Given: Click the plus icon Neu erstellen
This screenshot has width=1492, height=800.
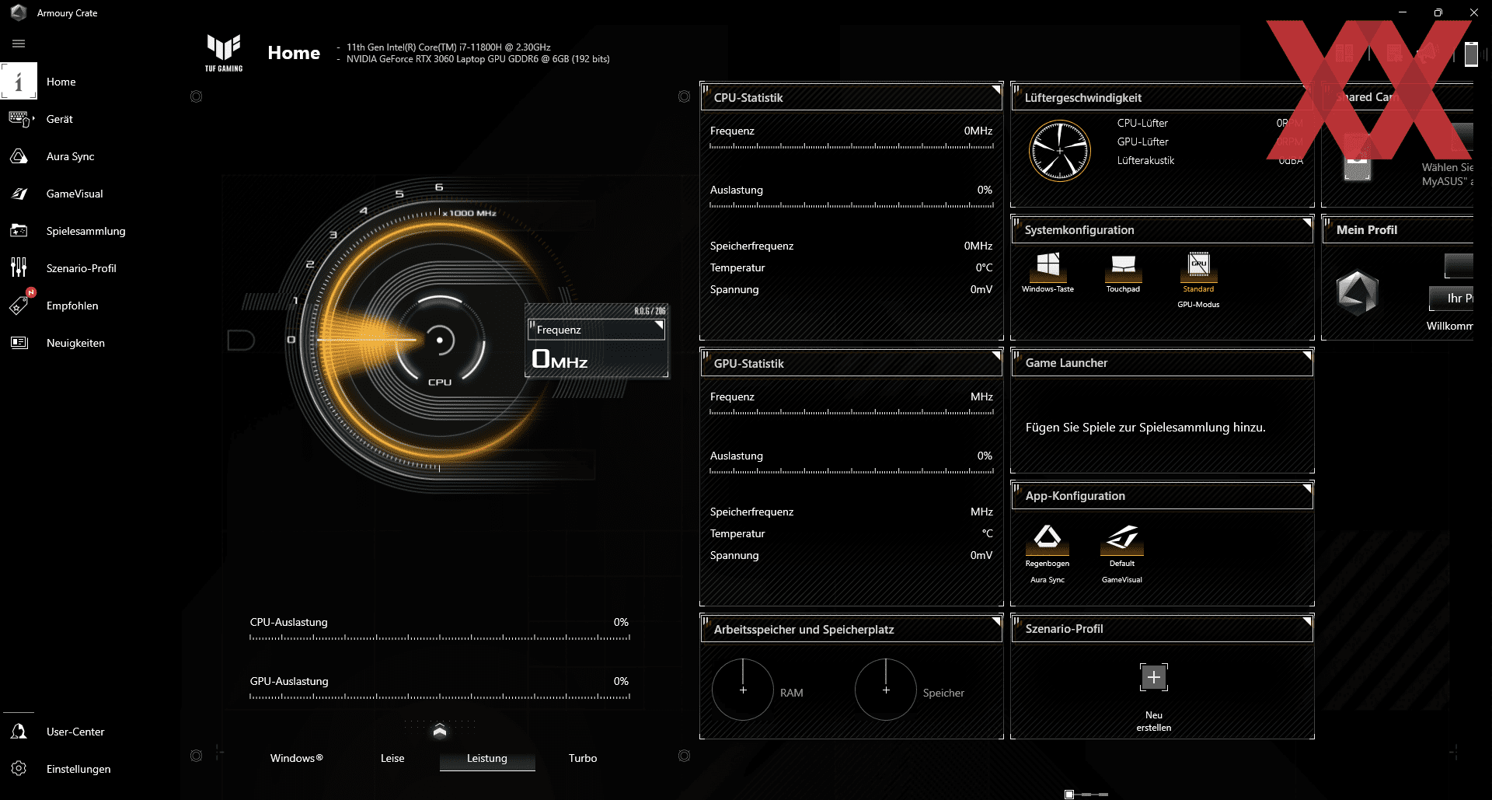Looking at the screenshot, I should [1154, 677].
